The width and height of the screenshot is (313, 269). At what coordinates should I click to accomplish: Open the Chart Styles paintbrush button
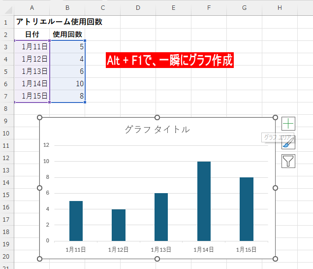[x=288, y=143]
